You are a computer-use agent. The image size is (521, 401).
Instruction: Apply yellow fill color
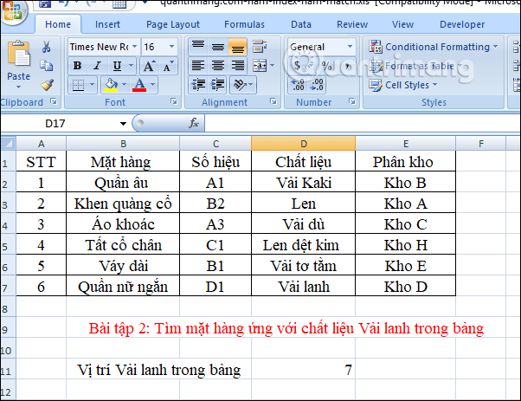pyautogui.click(x=111, y=85)
